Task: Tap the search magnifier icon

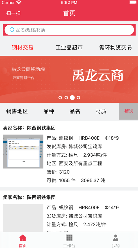Action: (x=12, y=30)
